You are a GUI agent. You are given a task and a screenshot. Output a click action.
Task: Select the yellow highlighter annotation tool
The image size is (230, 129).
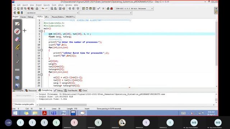pyautogui.click(x=17, y=47)
